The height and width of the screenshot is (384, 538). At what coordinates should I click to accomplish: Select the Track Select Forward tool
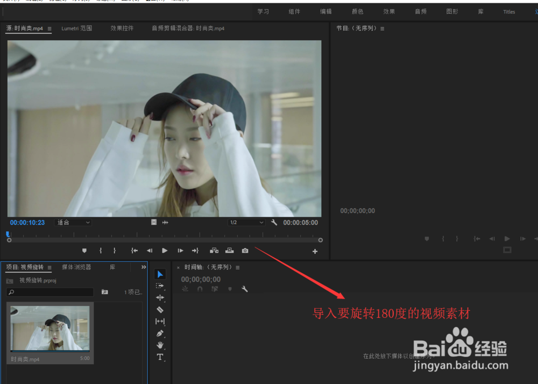160,286
